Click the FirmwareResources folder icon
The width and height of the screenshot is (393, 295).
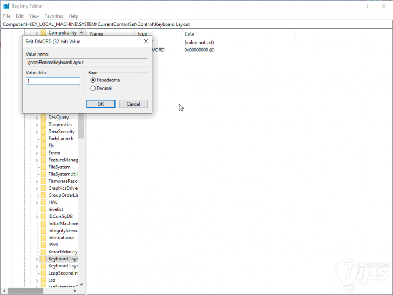click(x=43, y=181)
